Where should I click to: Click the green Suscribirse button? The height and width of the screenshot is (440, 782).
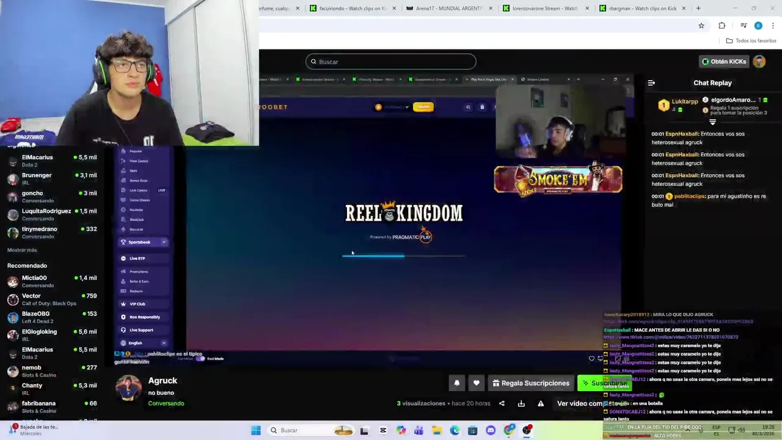[604, 383]
